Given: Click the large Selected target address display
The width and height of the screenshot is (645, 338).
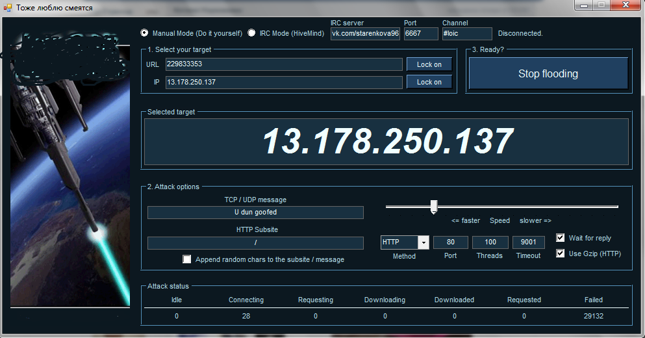Looking at the screenshot, I should click(386, 141).
